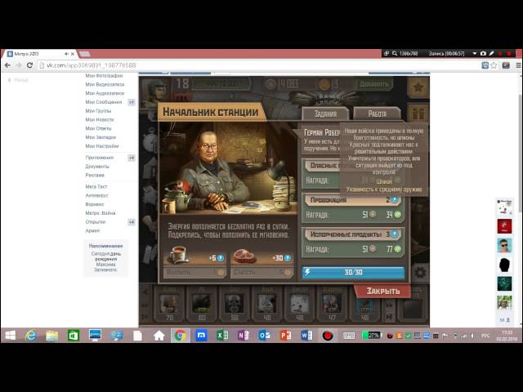The width and height of the screenshot is (523, 392).
Task: Open File Explorer from taskbar
Action: 52,336
